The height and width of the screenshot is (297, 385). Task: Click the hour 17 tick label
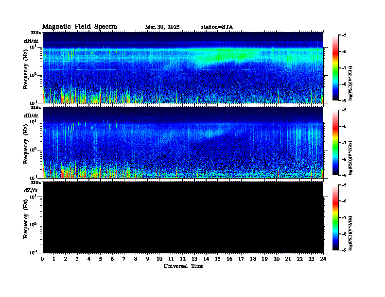241,259
